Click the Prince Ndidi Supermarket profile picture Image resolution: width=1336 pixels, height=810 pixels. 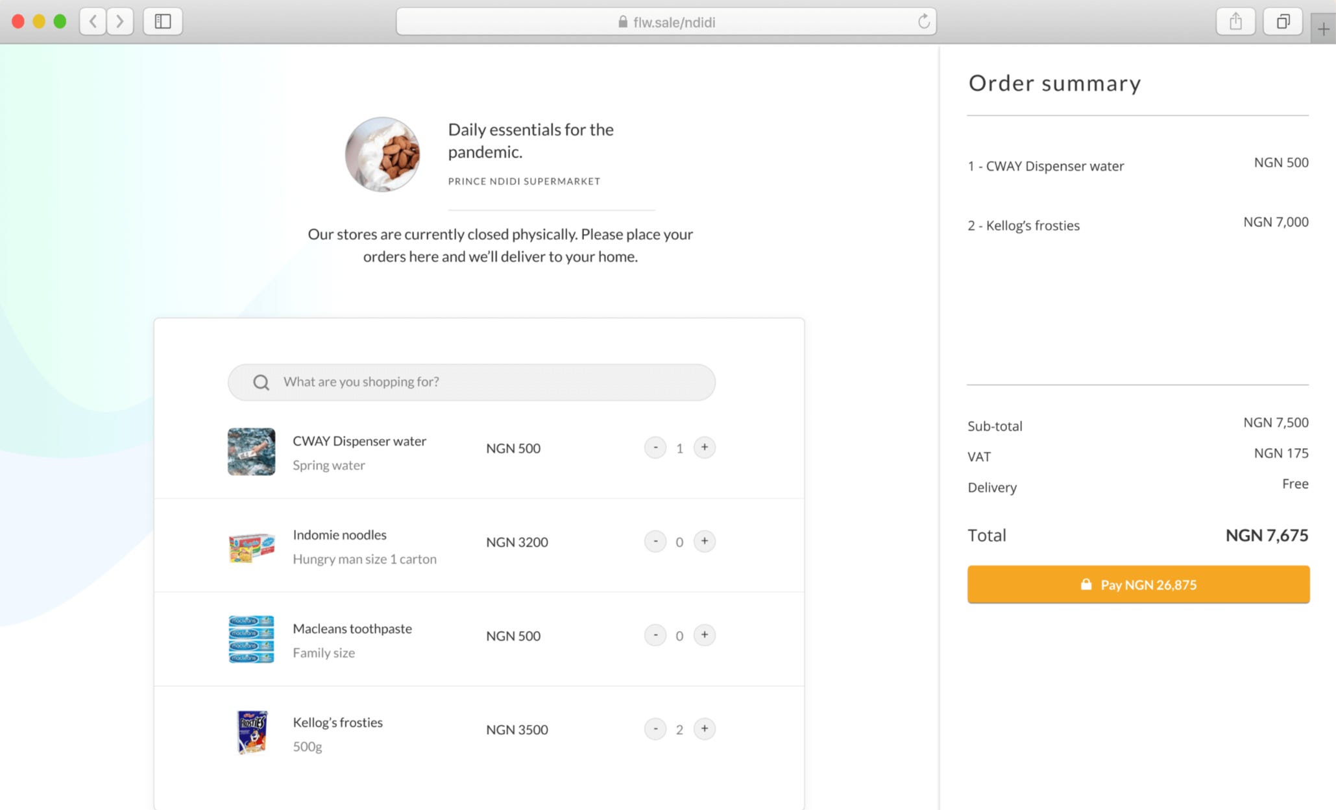click(383, 154)
